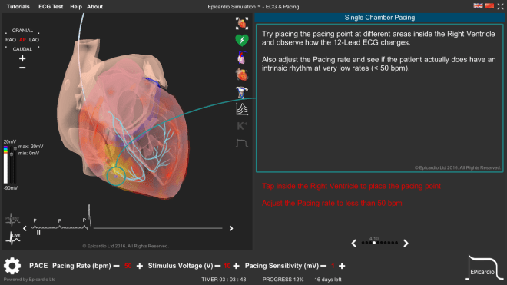
Task: Click the Single Chamber Pacing header
Action: tap(379, 18)
